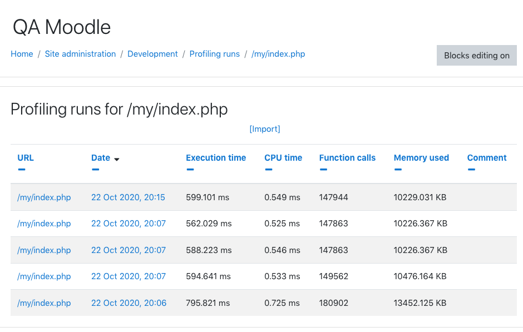Click the descending sort arrow next to Date
Image resolution: width=523 pixels, height=332 pixels.
(116, 160)
